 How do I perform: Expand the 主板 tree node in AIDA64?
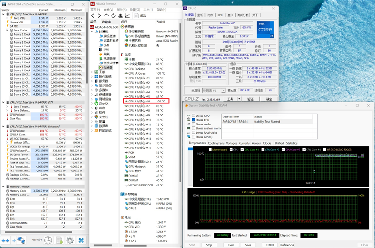click(92, 72)
